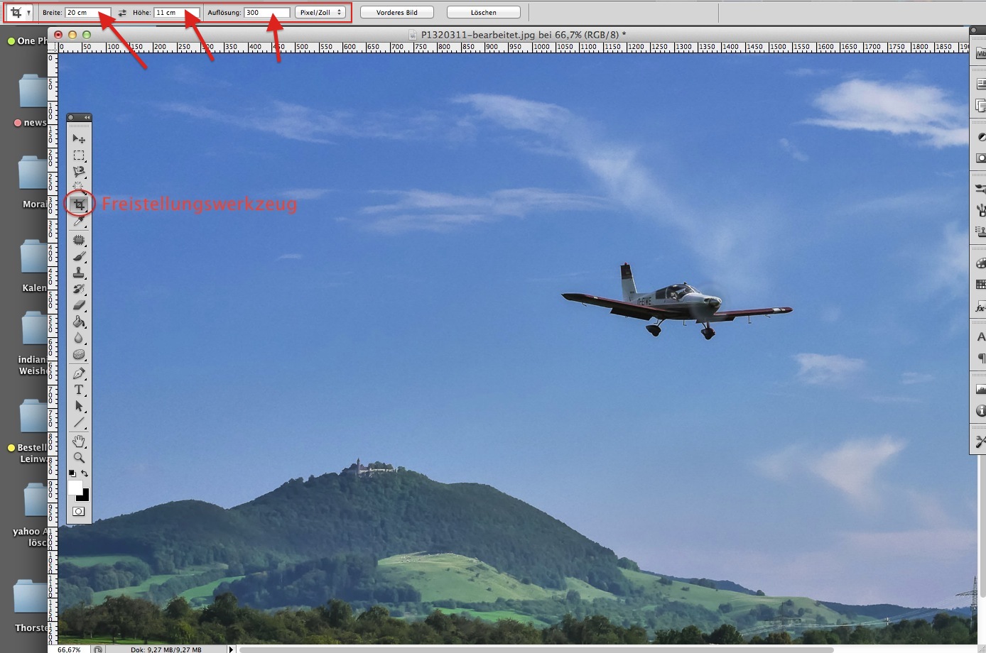The image size is (986, 653).
Task: Pick the Rectangular Marquee tool
Action: (79, 155)
